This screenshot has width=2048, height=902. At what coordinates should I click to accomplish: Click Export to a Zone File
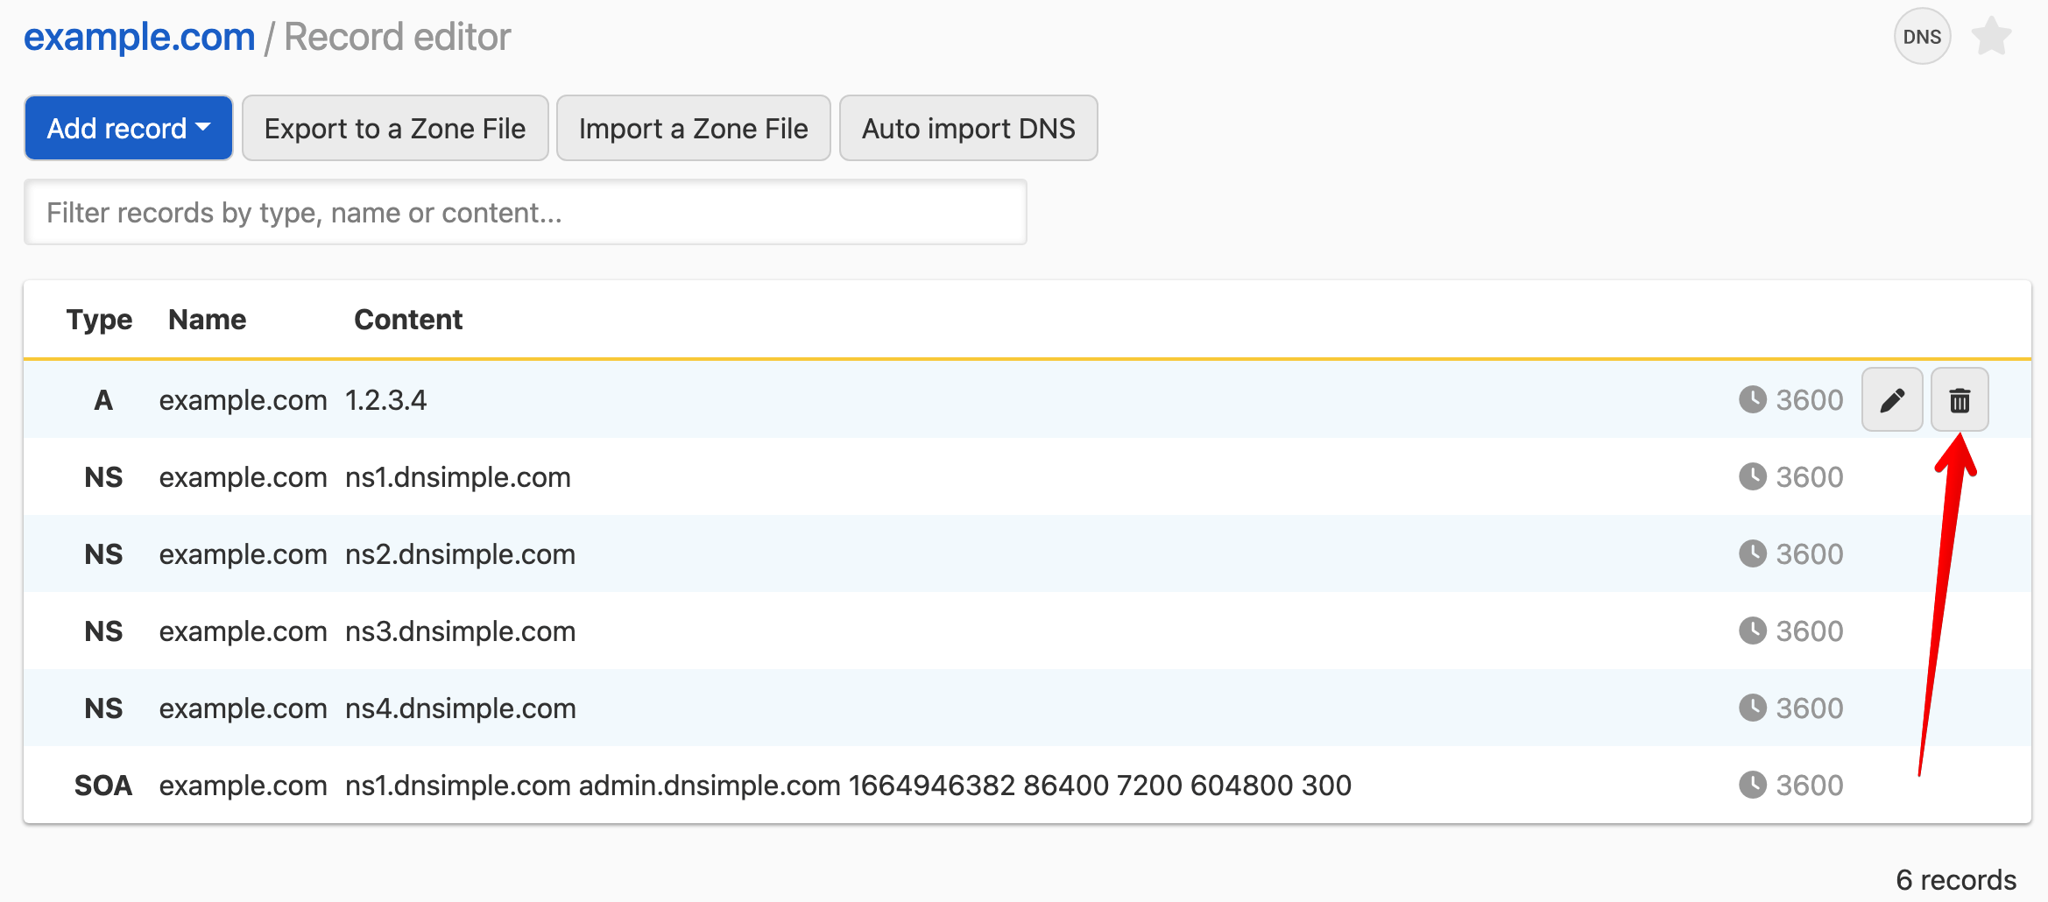tap(395, 129)
